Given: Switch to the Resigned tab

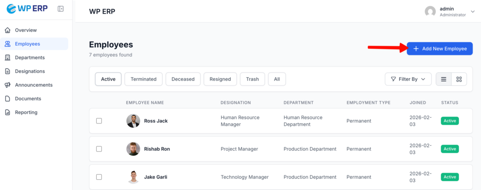Looking at the screenshot, I should (x=220, y=79).
